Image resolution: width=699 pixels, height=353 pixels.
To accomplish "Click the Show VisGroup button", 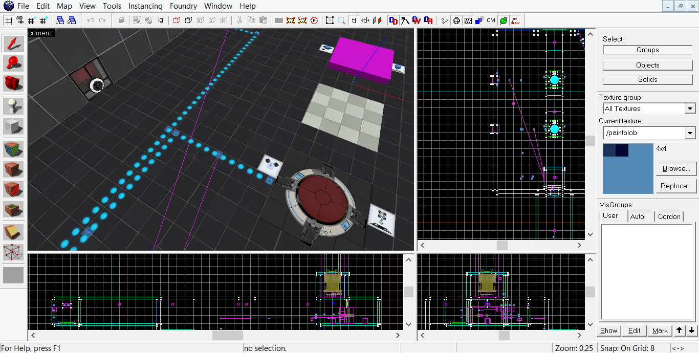I will tap(609, 330).
